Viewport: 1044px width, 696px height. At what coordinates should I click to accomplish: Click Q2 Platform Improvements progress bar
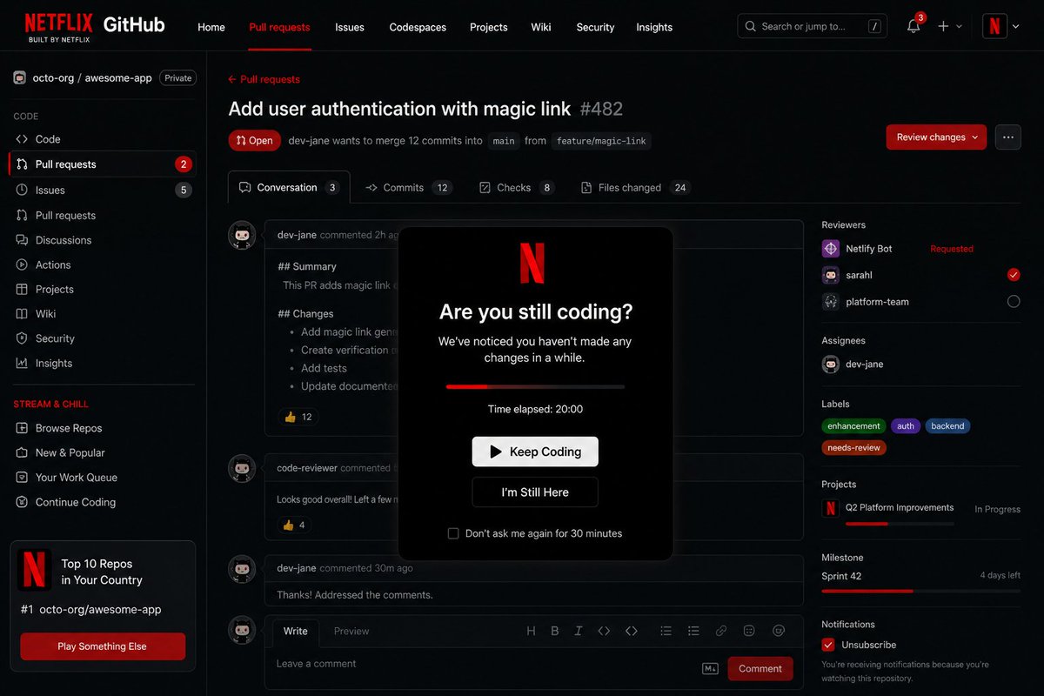tap(900, 524)
